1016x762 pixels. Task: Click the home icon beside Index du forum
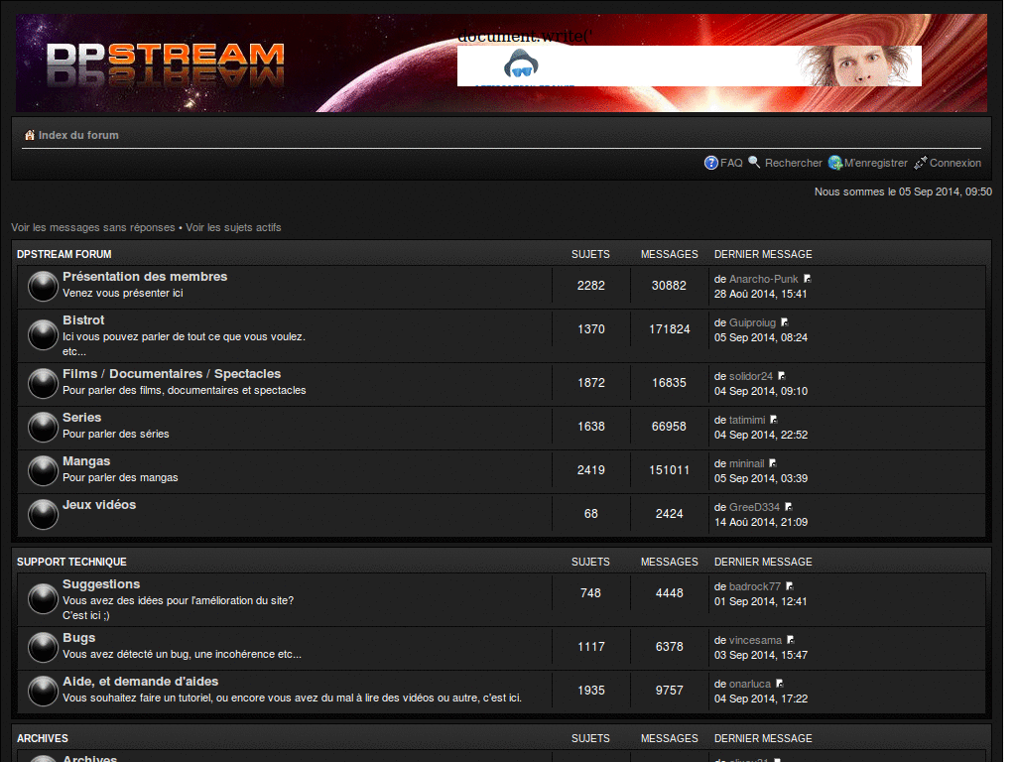30,135
